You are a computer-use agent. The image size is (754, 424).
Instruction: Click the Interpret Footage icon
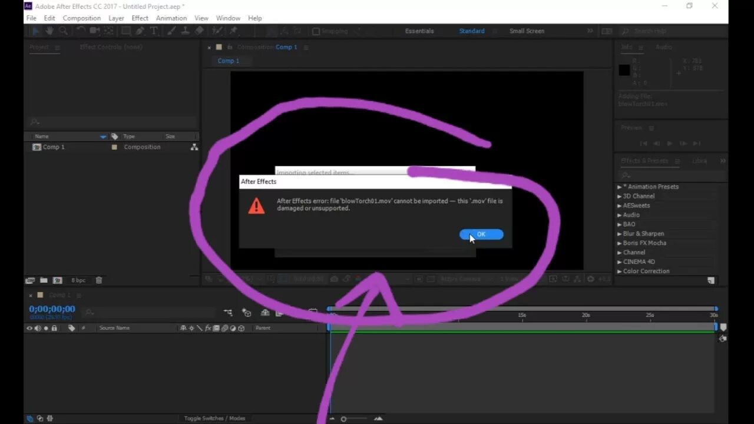(31, 280)
